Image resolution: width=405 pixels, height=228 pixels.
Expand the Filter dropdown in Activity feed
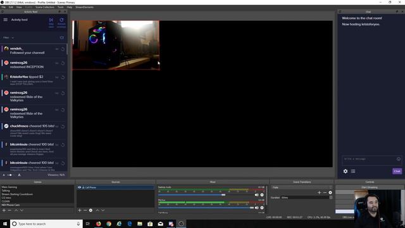point(8,38)
